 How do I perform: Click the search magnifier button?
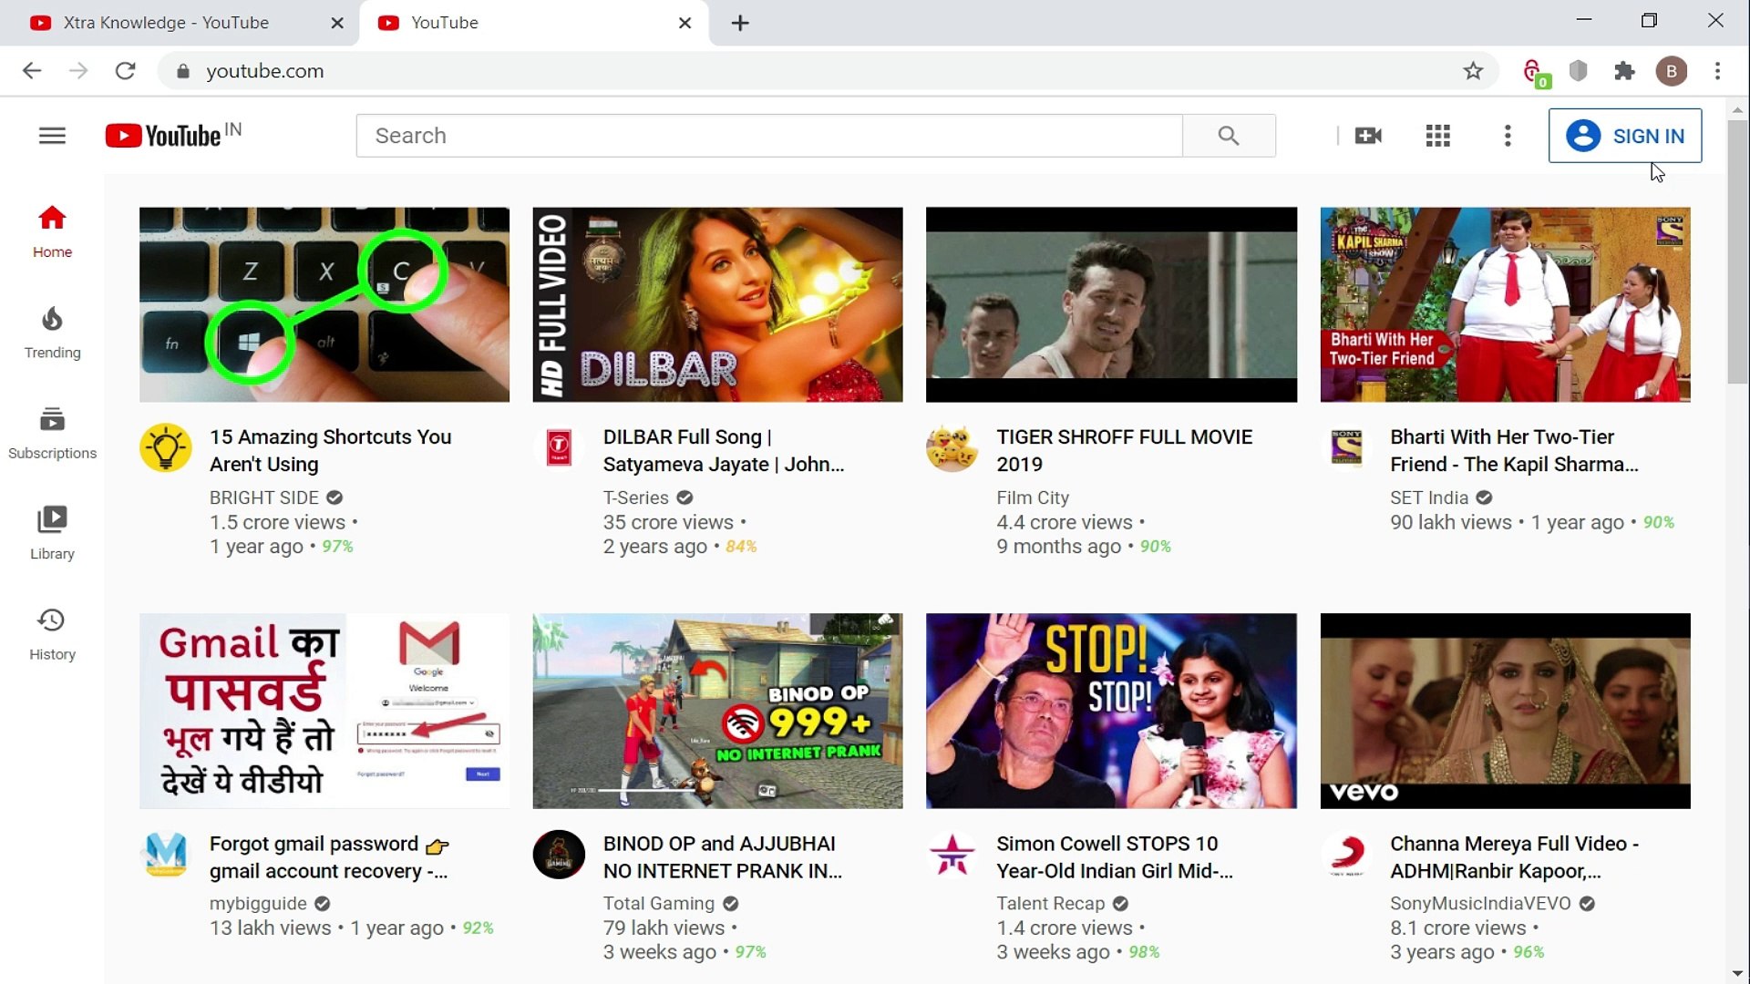click(1229, 135)
